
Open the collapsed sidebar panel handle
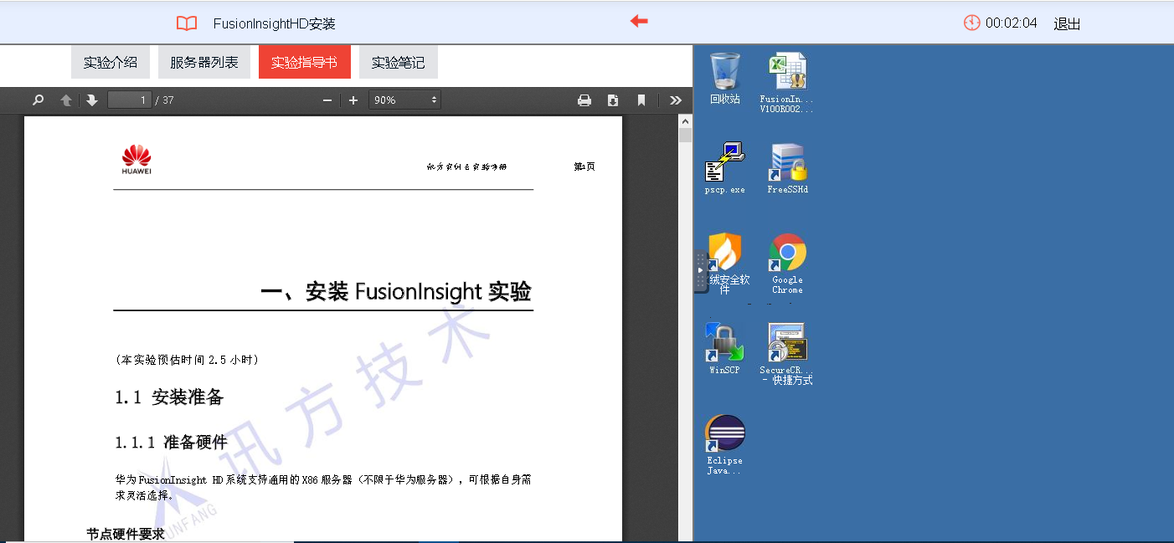(x=700, y=269)
